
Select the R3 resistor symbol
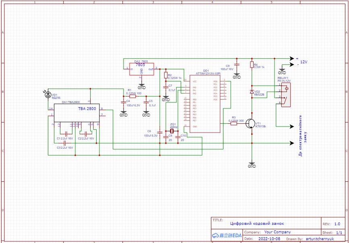point(234,124)
